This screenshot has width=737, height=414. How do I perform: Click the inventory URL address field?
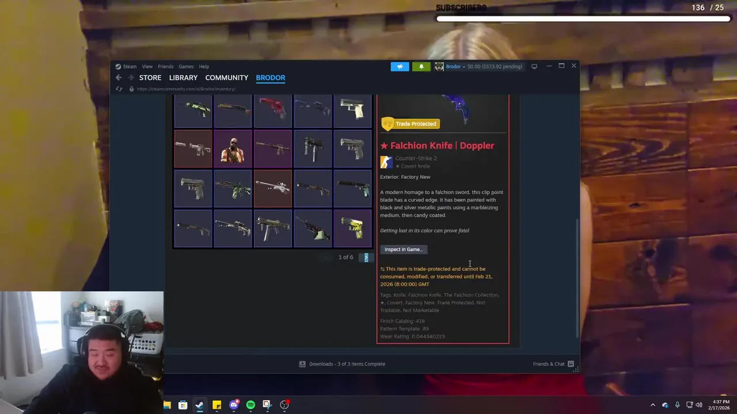point(186,89)
